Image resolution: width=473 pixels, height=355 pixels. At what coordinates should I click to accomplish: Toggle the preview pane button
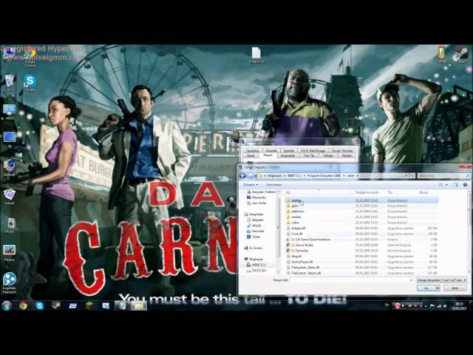point(455,184)
